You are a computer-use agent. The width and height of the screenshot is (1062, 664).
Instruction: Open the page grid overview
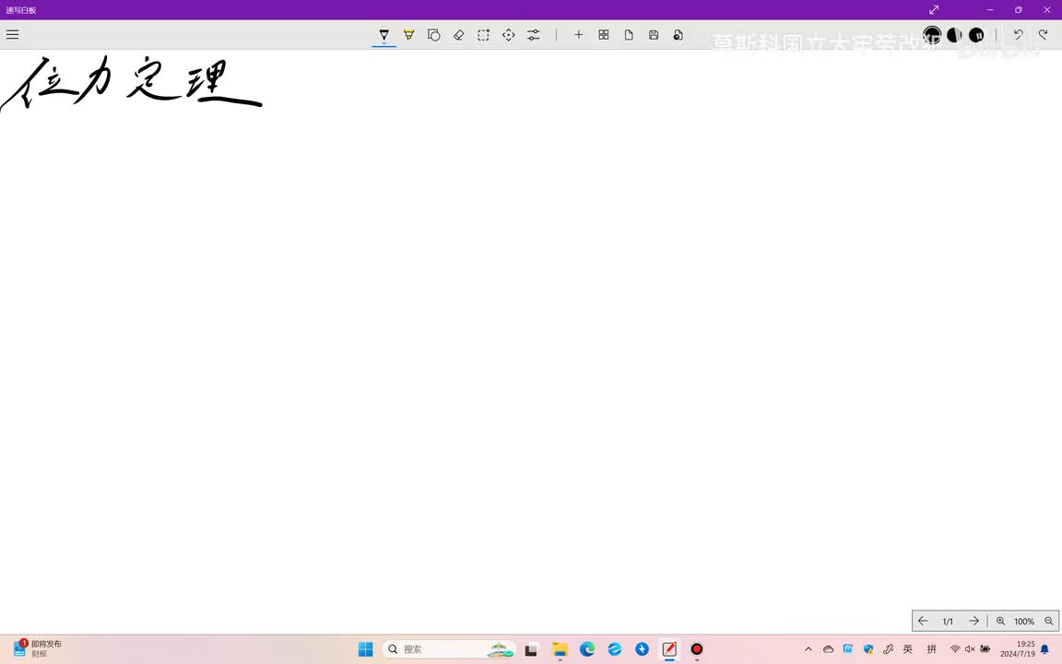(604, 34)
